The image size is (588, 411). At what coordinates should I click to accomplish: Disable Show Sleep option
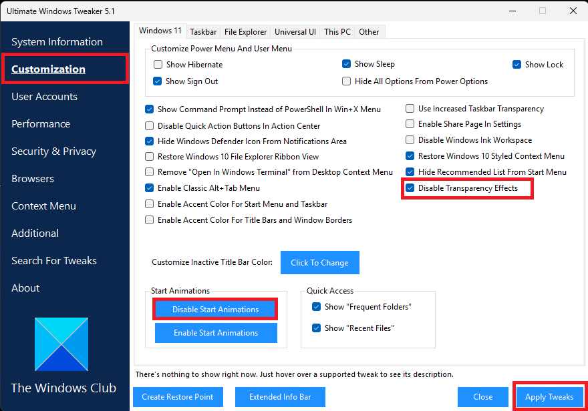346,63
